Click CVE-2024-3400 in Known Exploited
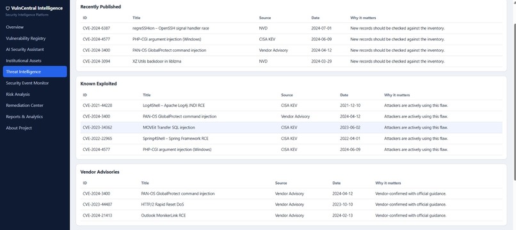This screenshot has width=516, height=230. pyautogui.click(x=97, y=116)
